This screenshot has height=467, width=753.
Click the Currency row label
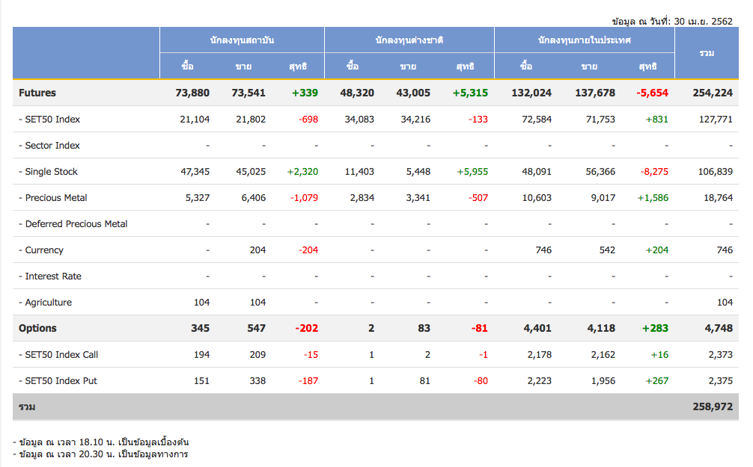(41, 250)
